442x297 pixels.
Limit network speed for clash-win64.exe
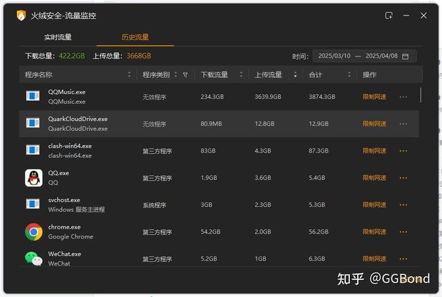(374, 151)
